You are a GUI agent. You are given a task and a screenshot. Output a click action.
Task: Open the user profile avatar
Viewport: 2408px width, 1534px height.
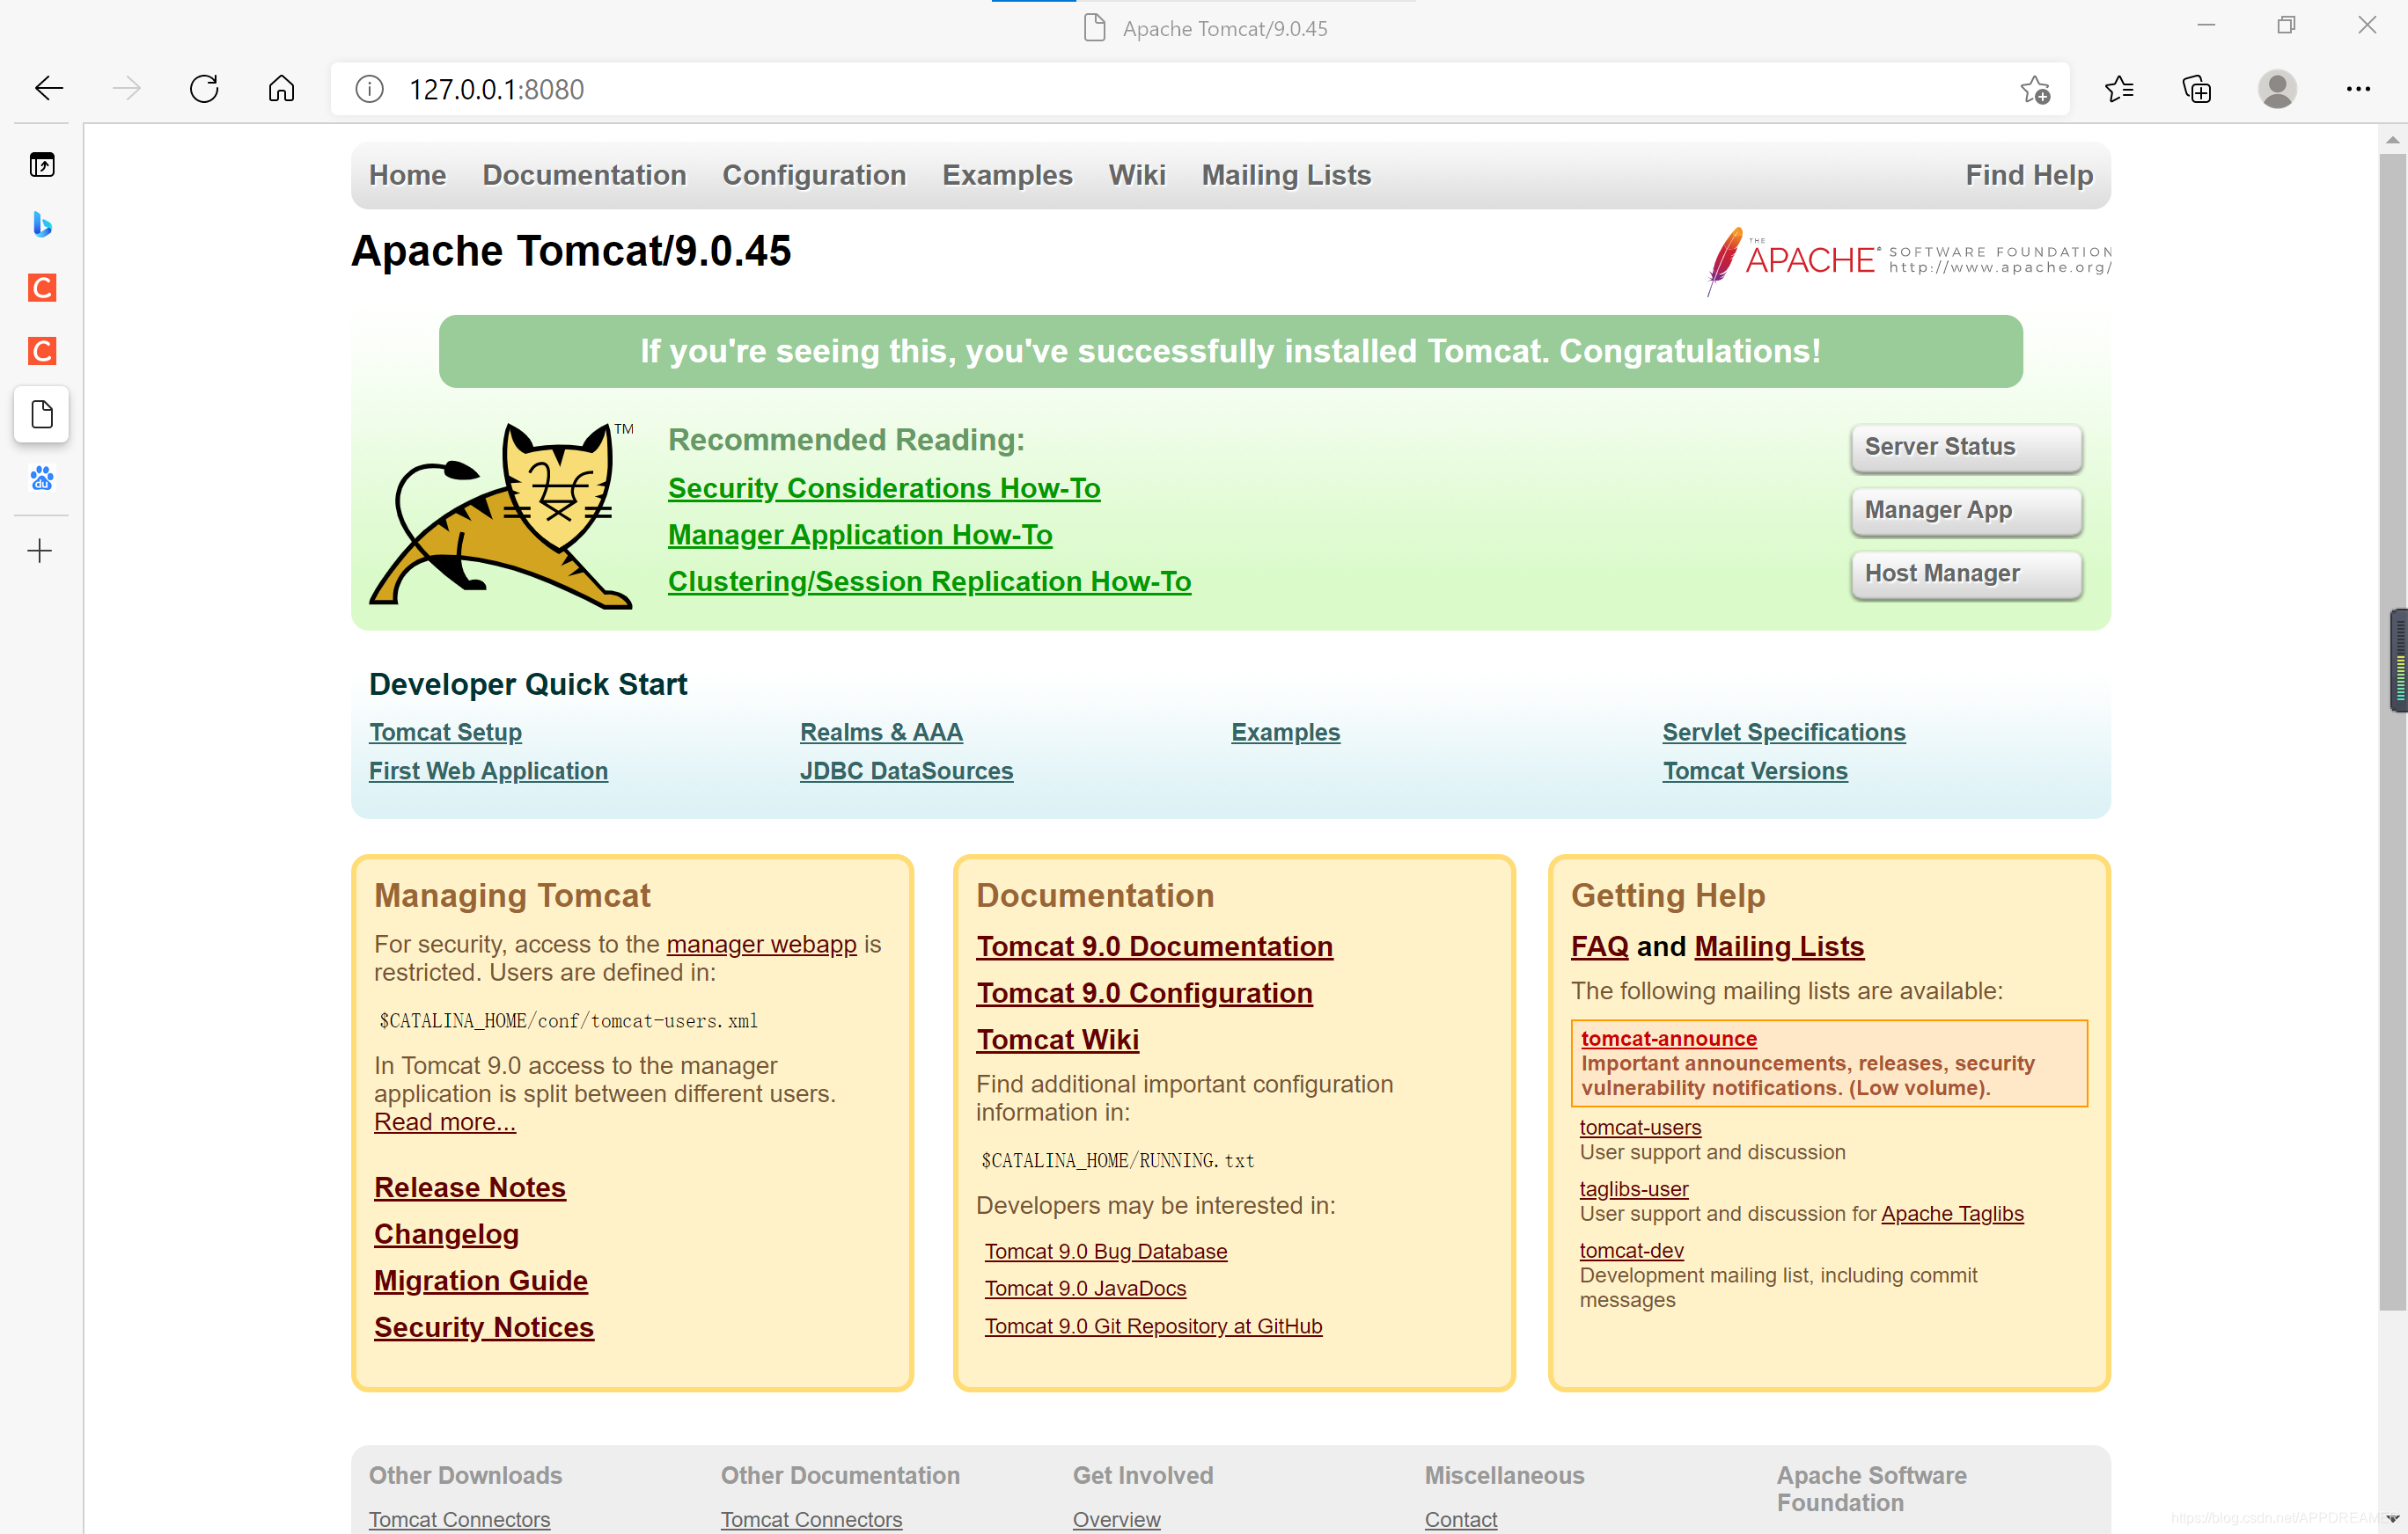[x=2277, y=90]
